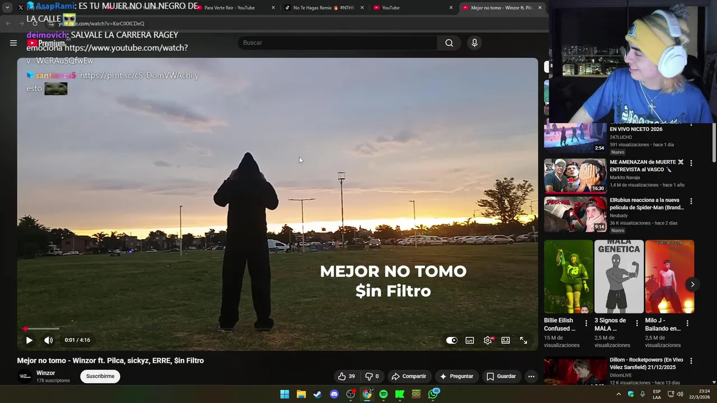The height and width of the screenshot is (403, 717).
Task: Mute the video volume speaker
Action: pos(49,340)
